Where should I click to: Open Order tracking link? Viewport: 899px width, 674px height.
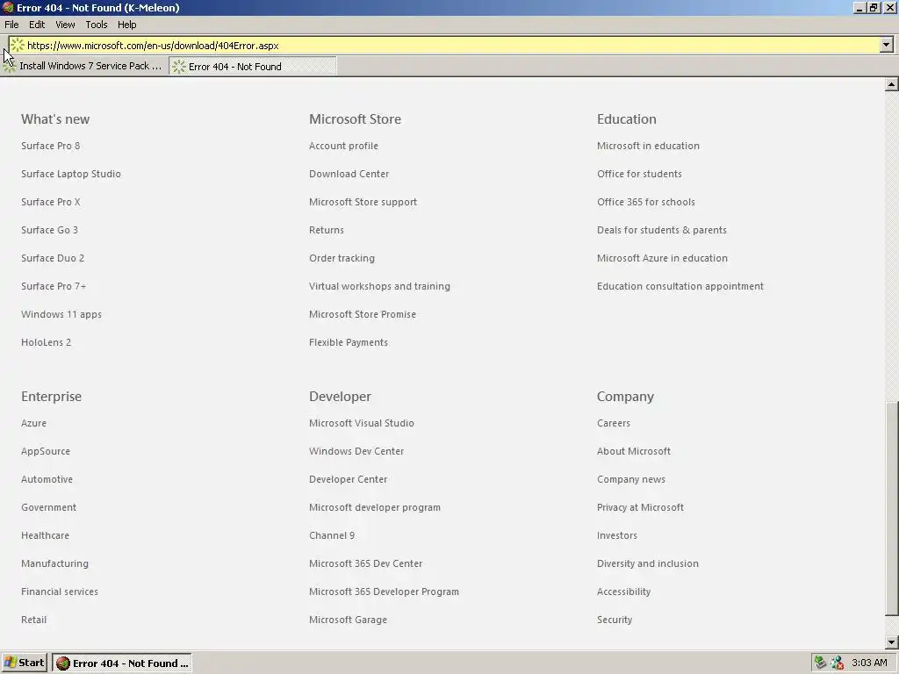(x=342, y=258)
